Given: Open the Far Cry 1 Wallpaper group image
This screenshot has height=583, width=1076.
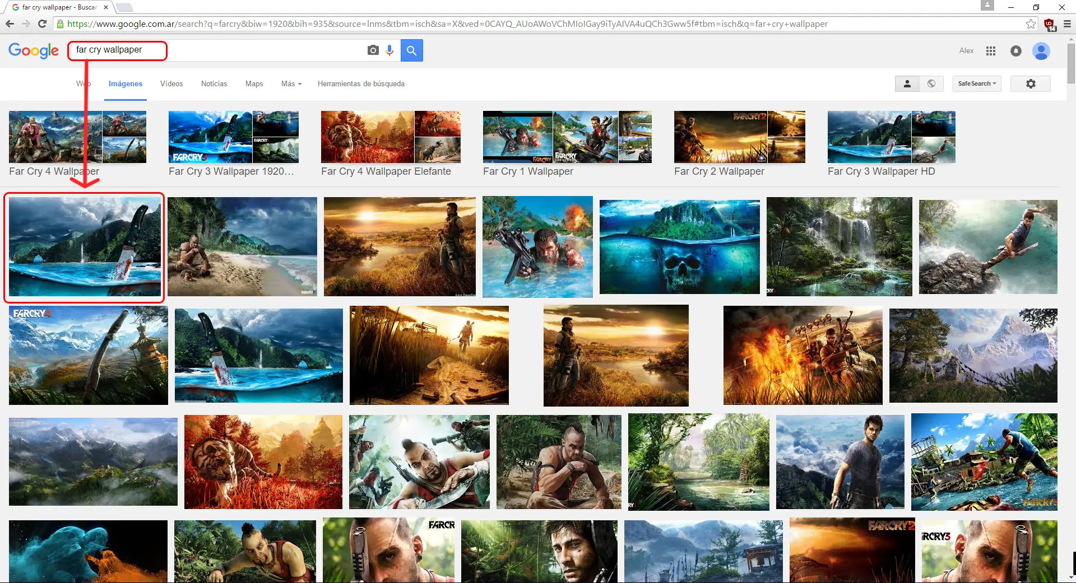Looking at the screenshot, I should [567, 137].
